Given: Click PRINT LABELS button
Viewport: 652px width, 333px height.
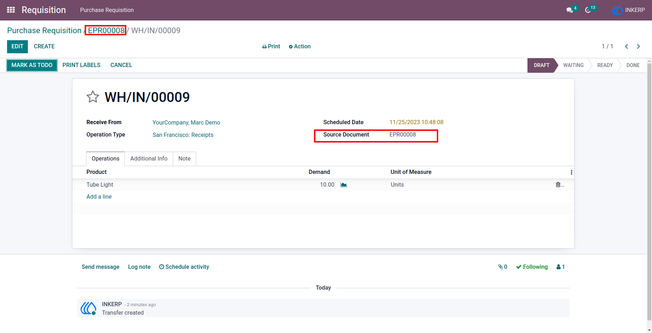Looking at the screenshot, I should pyautogui.click(x=81, y=65).
